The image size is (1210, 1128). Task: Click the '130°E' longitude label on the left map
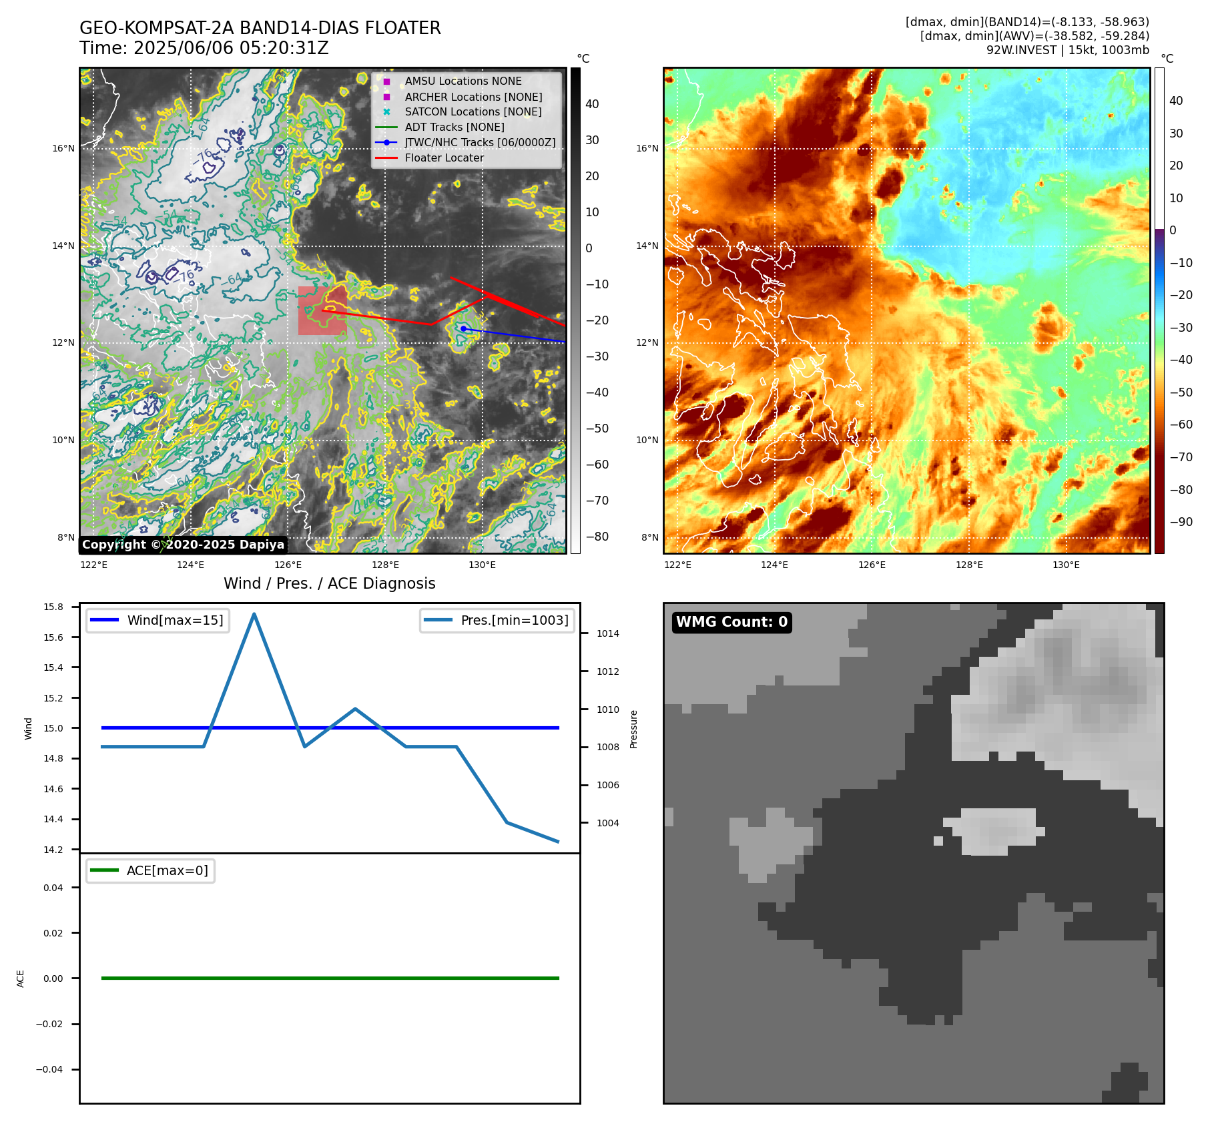click(483, 565)
